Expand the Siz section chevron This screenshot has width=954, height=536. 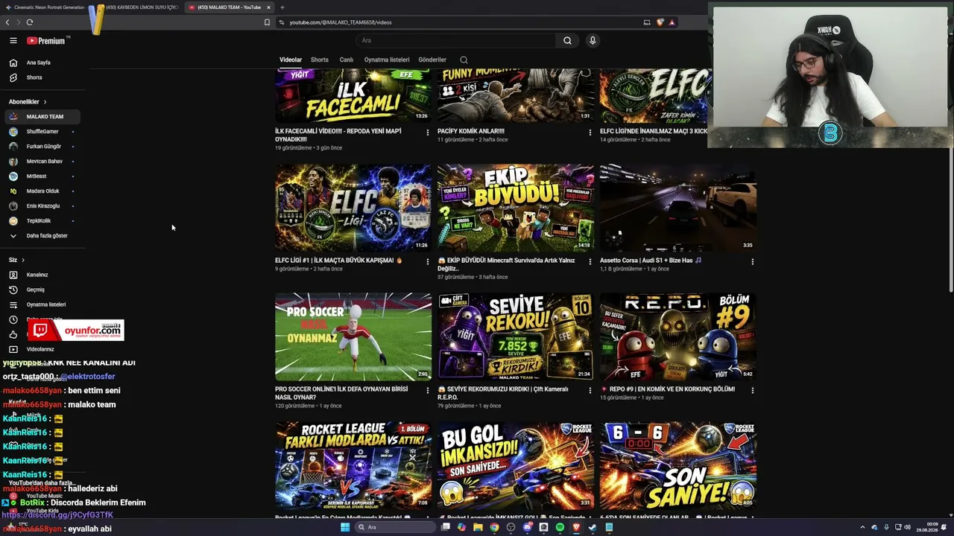click(x=23, y=260)
